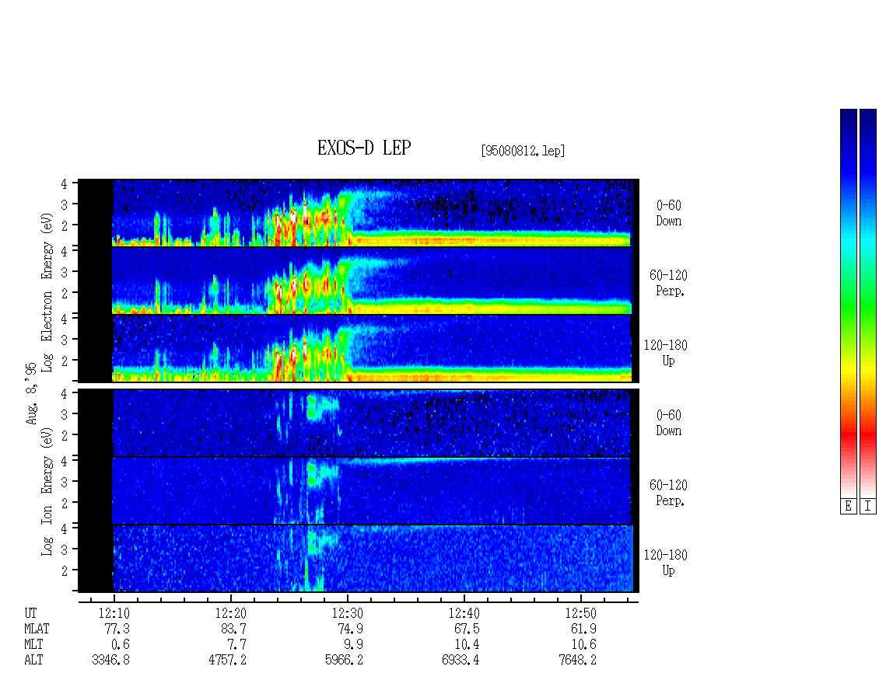Click the EXOS-D LEP plot title
This screenshot has width=879, height=680.
pos(364,148)
